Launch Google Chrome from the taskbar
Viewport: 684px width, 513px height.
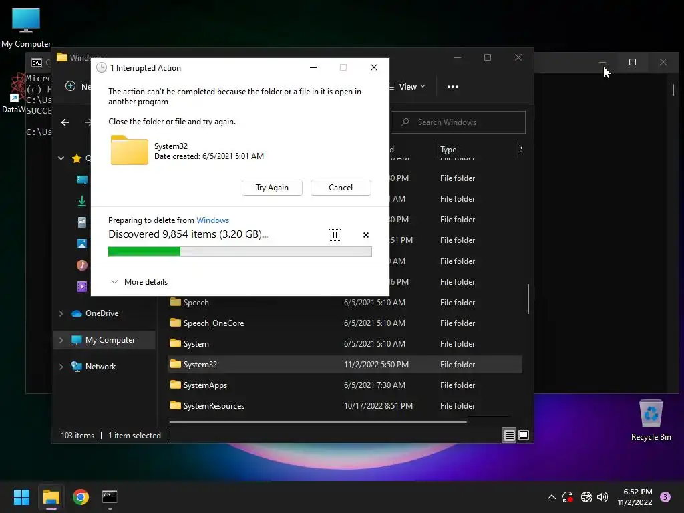[81, 497]
